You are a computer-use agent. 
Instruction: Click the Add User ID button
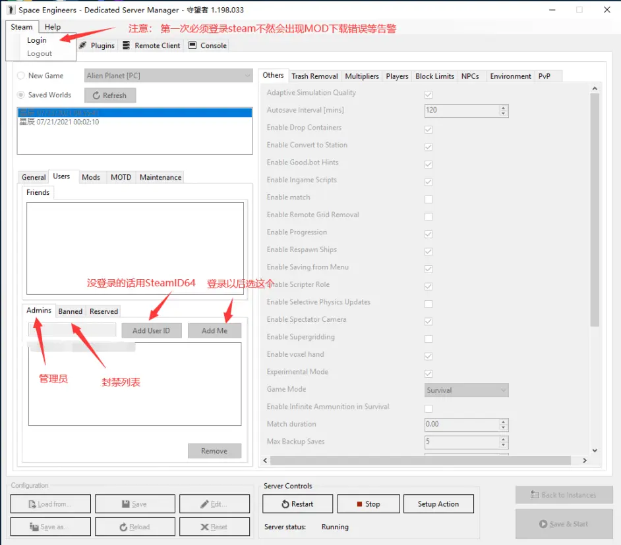(151, 330)
